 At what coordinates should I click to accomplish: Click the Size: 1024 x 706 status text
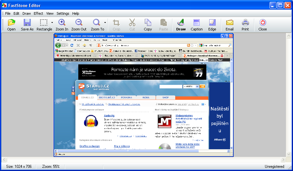(x=19, y=166)
